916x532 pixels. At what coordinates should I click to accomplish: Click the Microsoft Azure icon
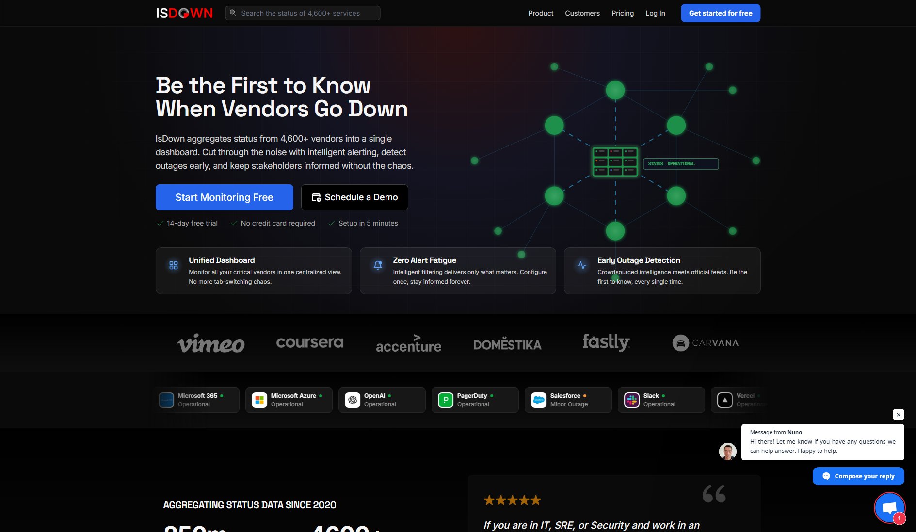pos(259,400)
